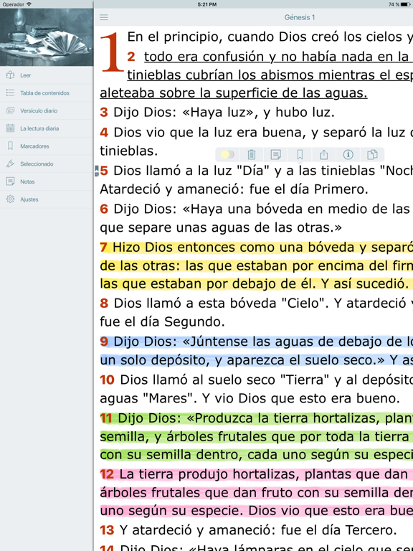This screenshot has width=413, height=551.
Task: Select verse number 2
Action: pos(131,57)
